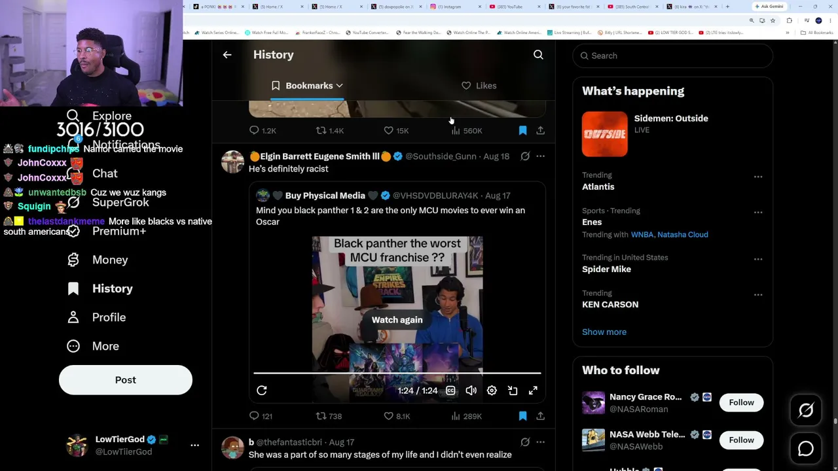Screen dimensions: 838x471
Task: Go back using the History back arrow
Action: pos(227,55)
